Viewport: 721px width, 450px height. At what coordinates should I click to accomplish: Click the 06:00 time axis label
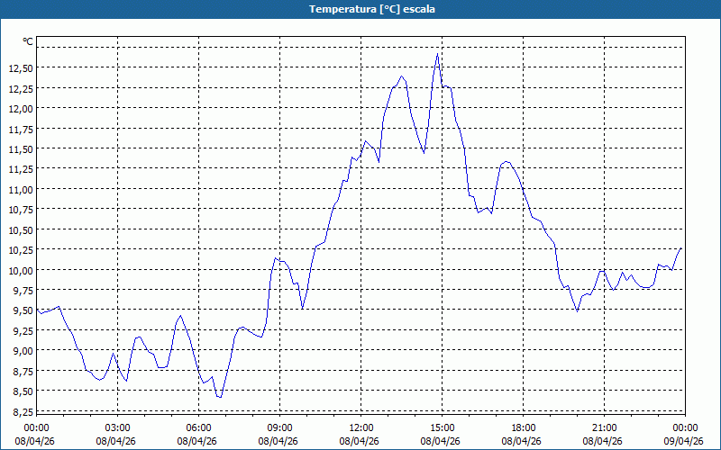(198, 427)
